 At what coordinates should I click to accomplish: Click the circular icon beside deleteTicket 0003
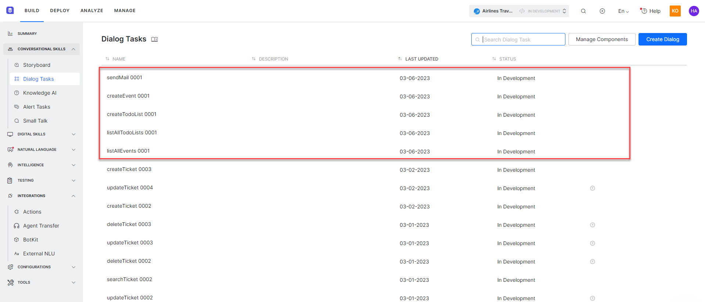point(592,225)
